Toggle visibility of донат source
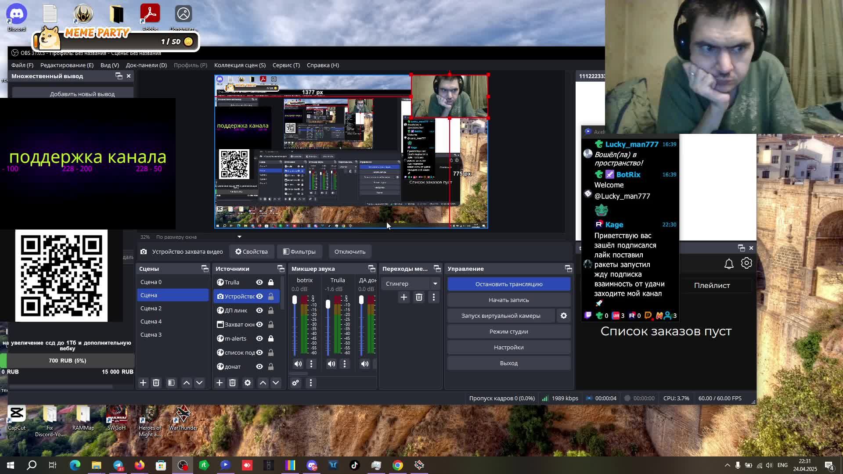 click(x=259, y=366)
